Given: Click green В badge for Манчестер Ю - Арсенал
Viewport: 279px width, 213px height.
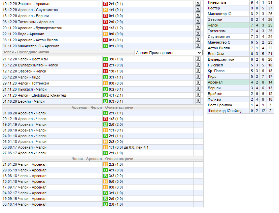Looking at the screenshot, I should click(x=106, y=46).
